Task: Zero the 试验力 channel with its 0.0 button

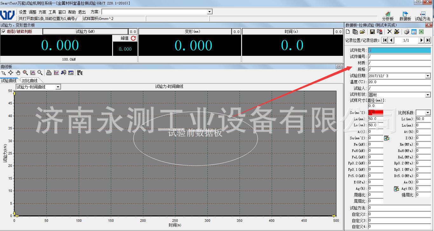Action: click(133, 31)
